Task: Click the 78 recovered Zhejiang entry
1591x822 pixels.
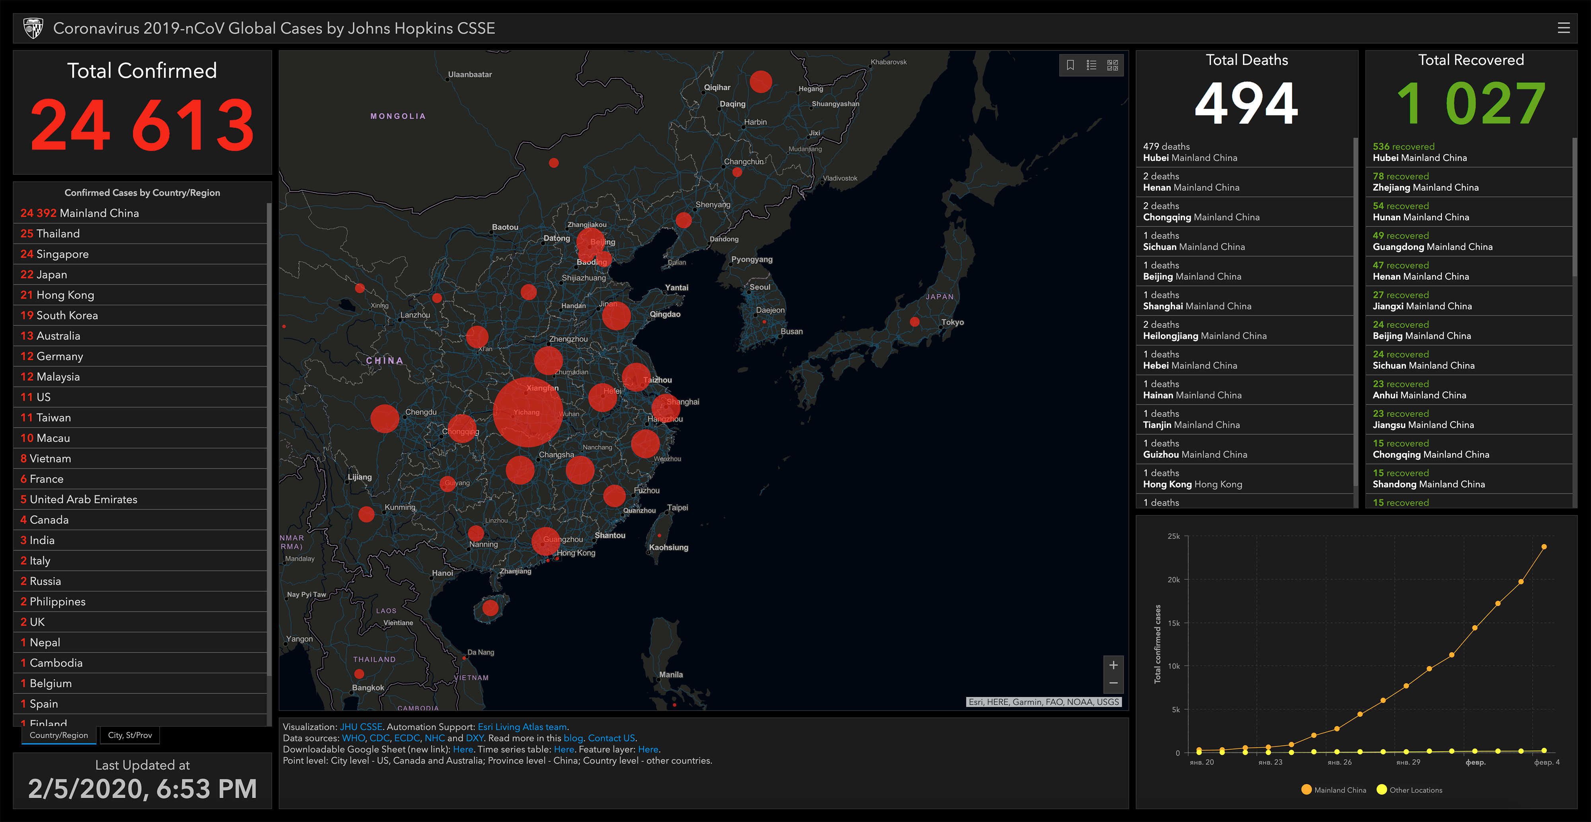Action: (x=1469, y=181)
